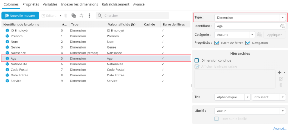Enable the Dimension continue checkbox

click(197, 60)
